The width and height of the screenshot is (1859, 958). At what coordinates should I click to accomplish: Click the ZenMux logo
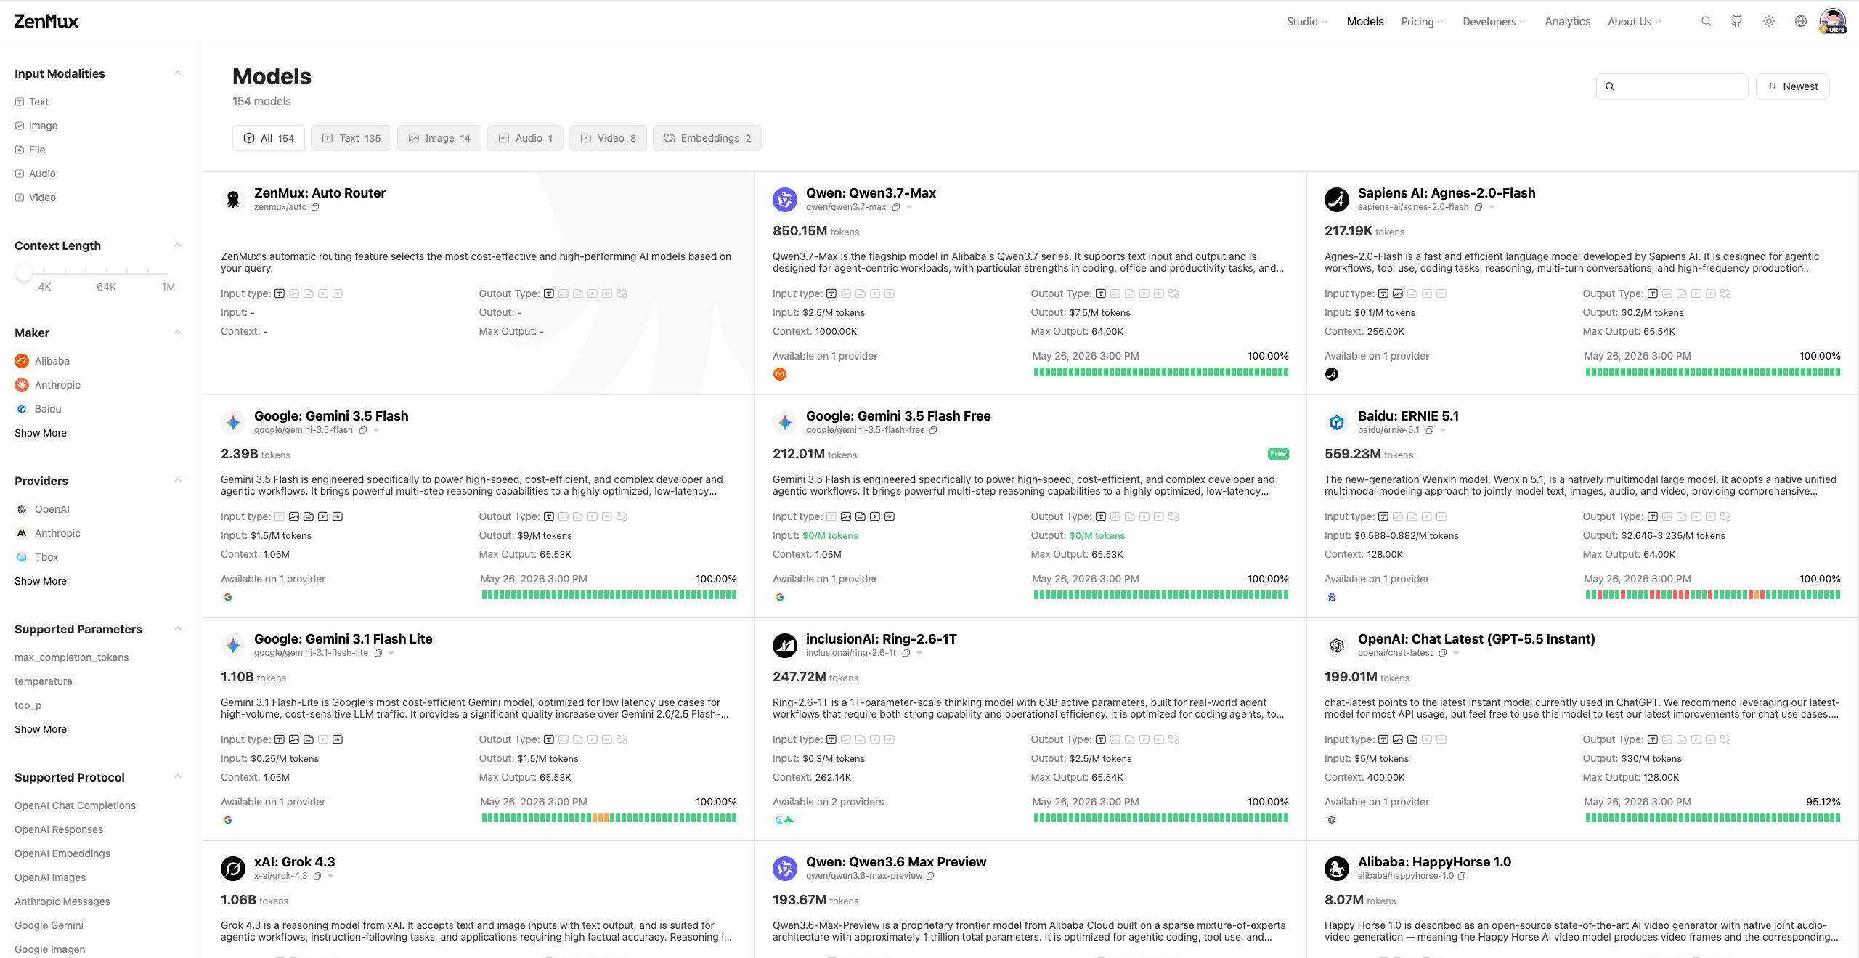point(46,21)
